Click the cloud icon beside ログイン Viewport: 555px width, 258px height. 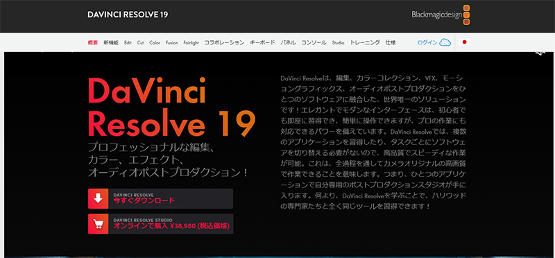pyautogui.click(x=445, y=42)
